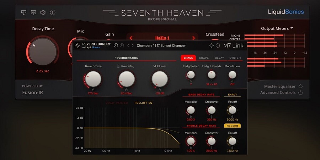
Task: Click the save preset icon in Seventh Heaven
Action: pos(33,12)
